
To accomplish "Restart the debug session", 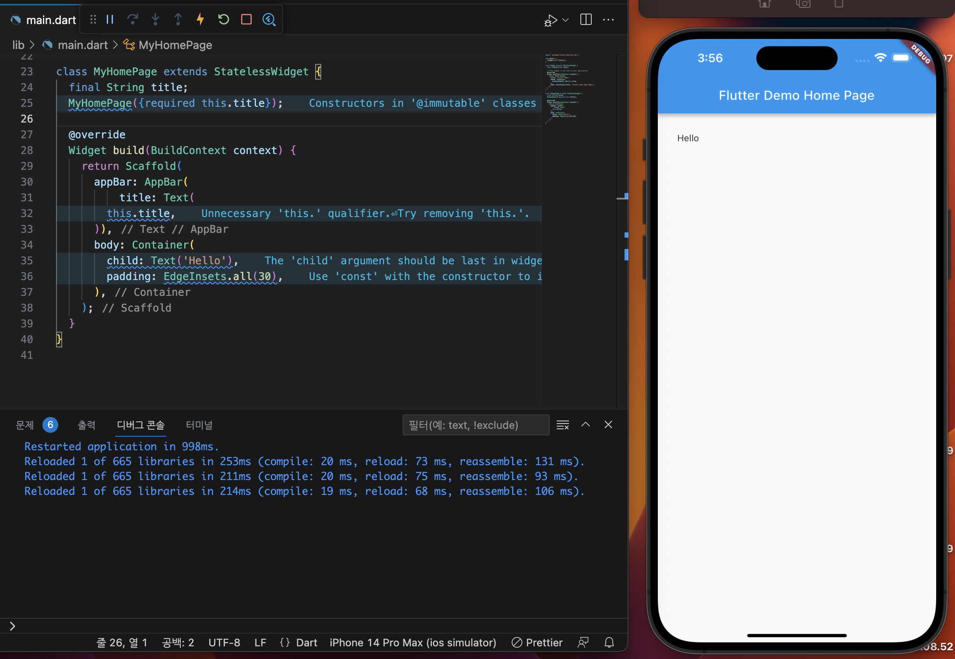I will [223, 19].
